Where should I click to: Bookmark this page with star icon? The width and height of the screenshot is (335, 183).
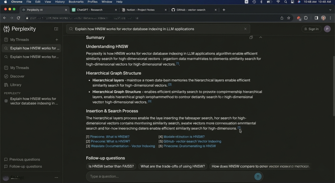point(289,18)
